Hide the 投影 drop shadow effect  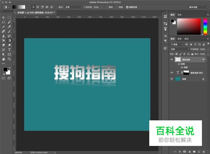tap(182, 67)
